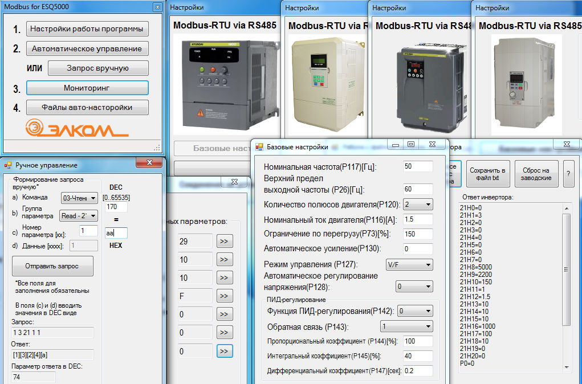Click white inverter image in fourth Настройки window
This screenshot has width=582, height=384.
(x=526, y=85)
